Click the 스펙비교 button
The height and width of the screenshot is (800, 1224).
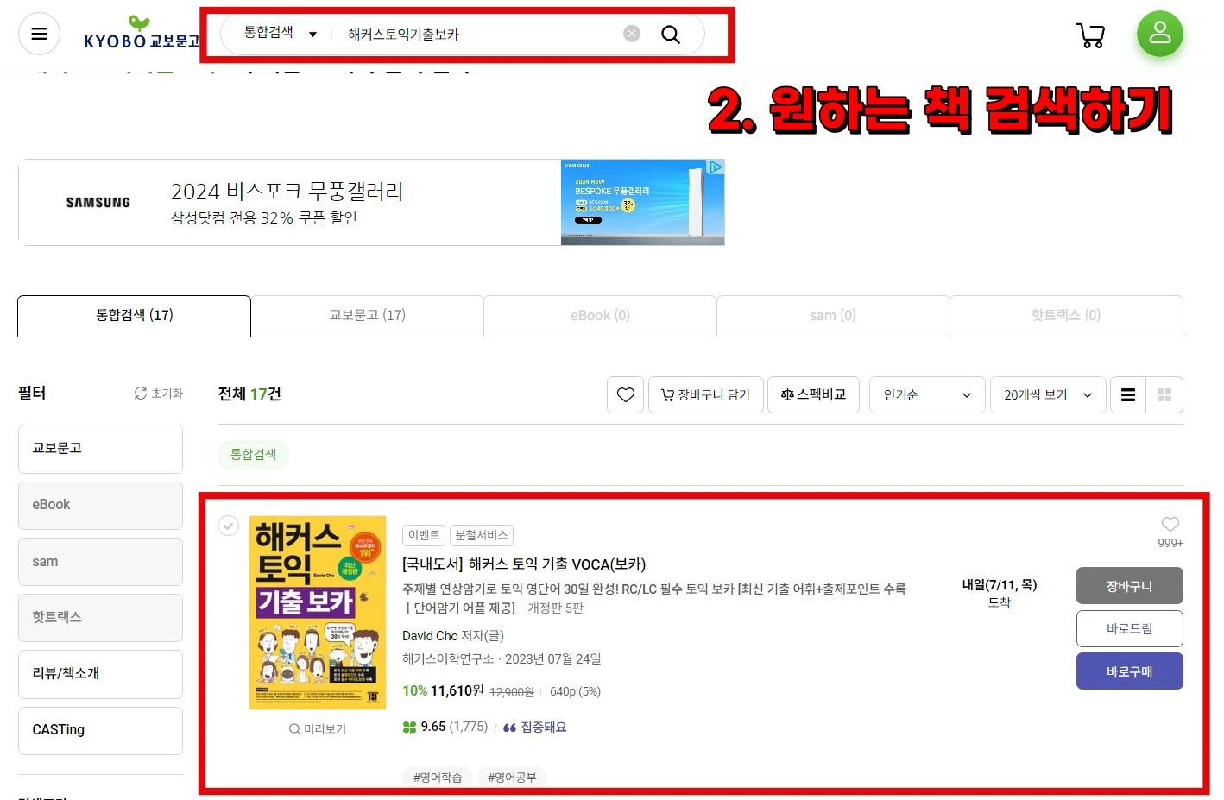tap(813, 394)
